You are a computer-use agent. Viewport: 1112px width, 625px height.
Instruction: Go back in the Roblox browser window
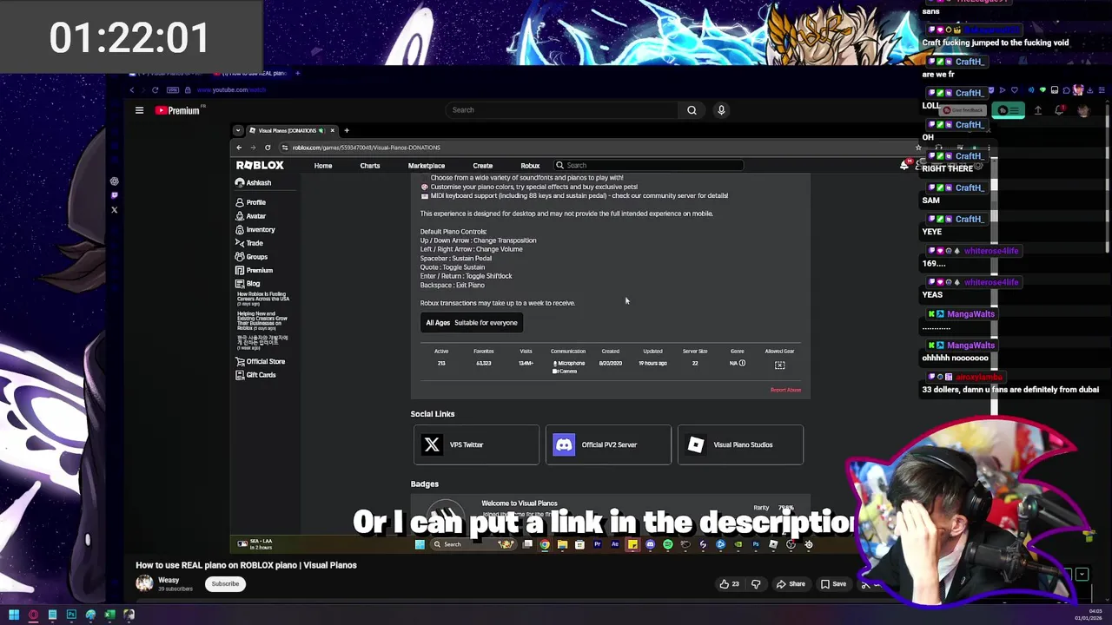point(239,148)
